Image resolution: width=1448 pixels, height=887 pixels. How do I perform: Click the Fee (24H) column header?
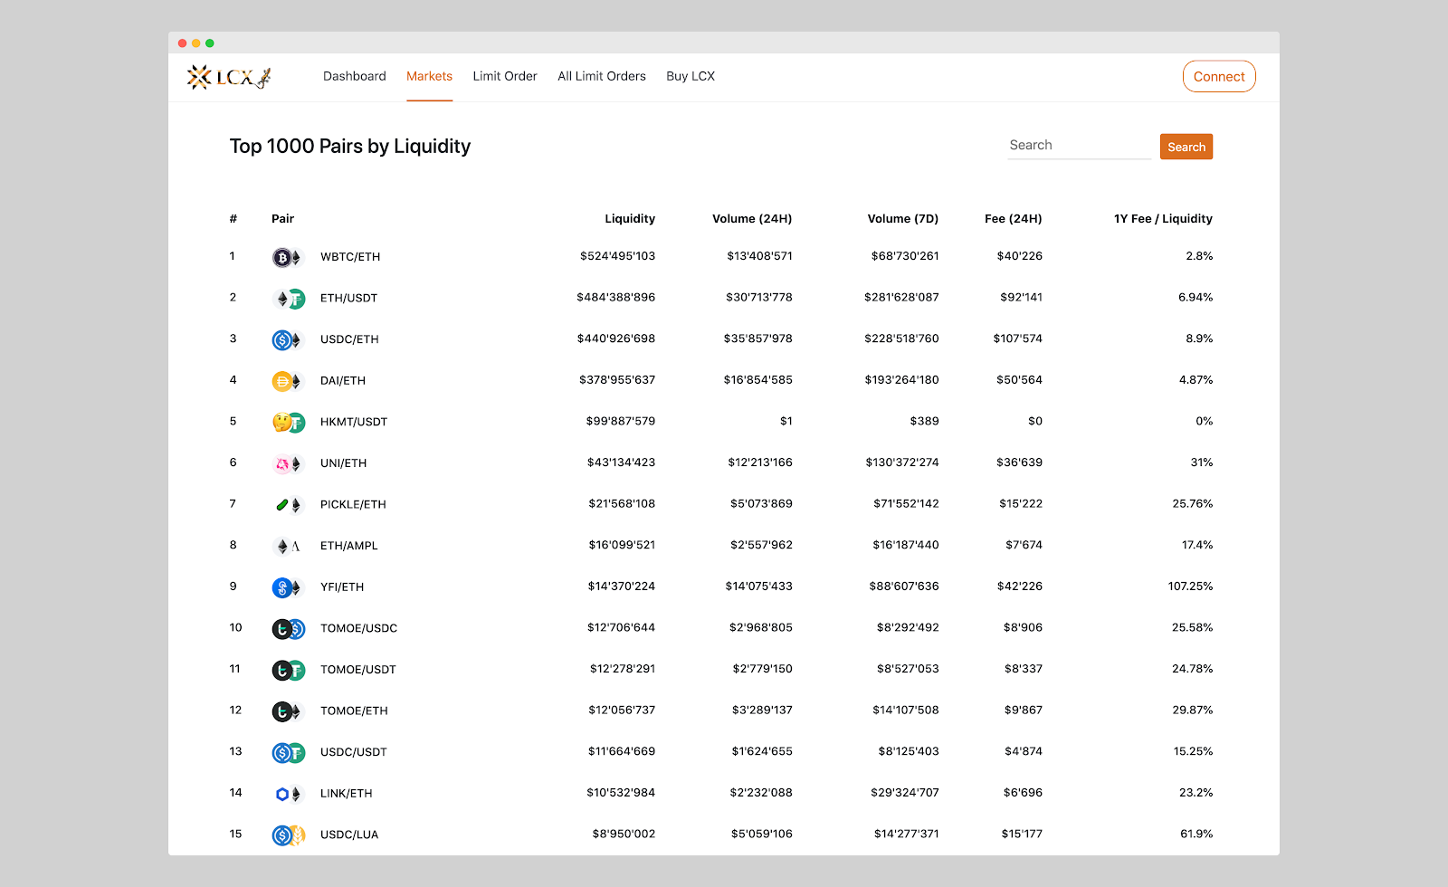click(x=1014, y=219)
